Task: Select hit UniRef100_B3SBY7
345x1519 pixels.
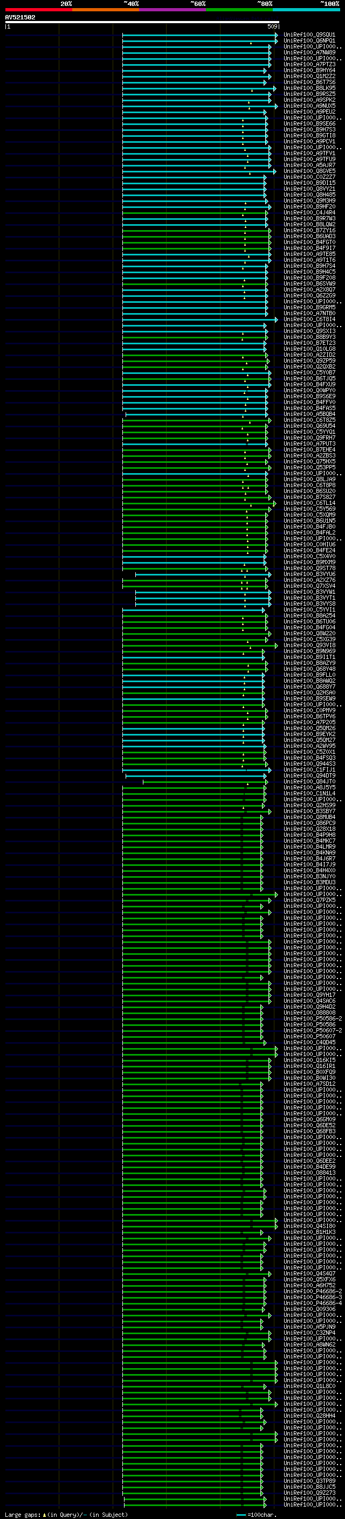Action: click(x=309, y=811)
